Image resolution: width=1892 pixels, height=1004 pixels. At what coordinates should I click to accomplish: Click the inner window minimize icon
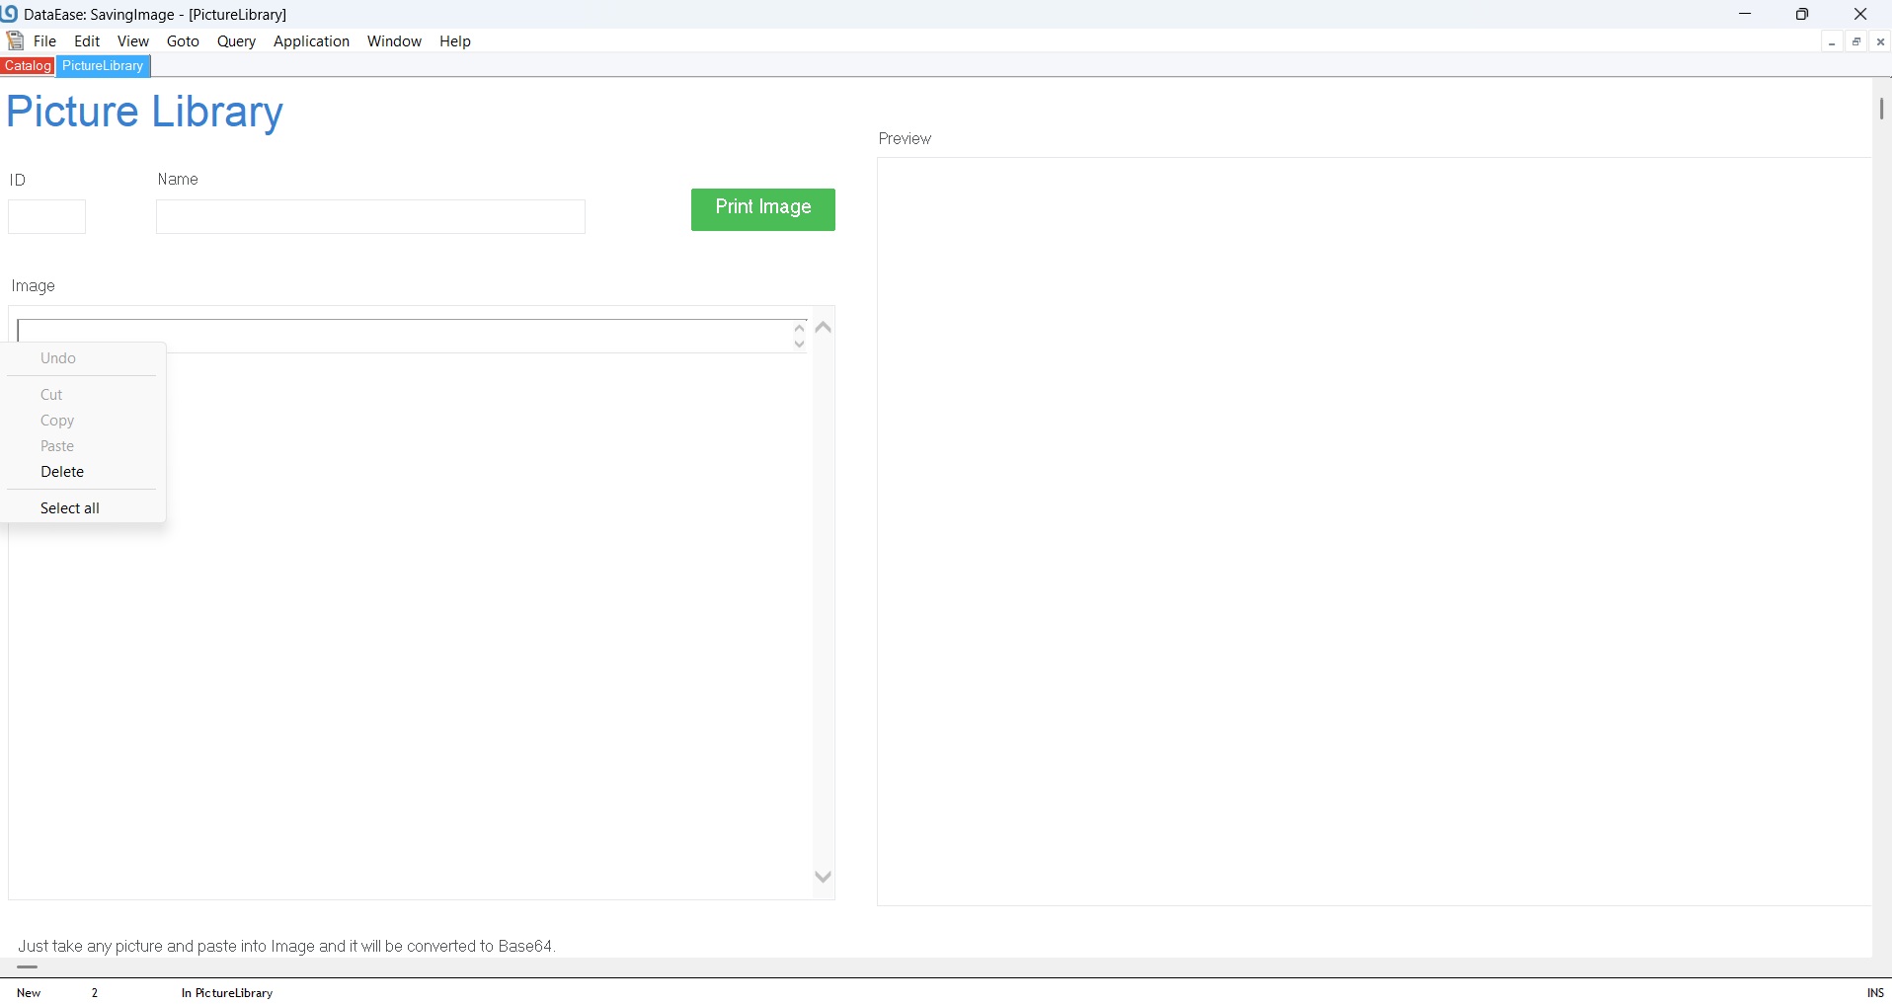[x=1832, y=42]
